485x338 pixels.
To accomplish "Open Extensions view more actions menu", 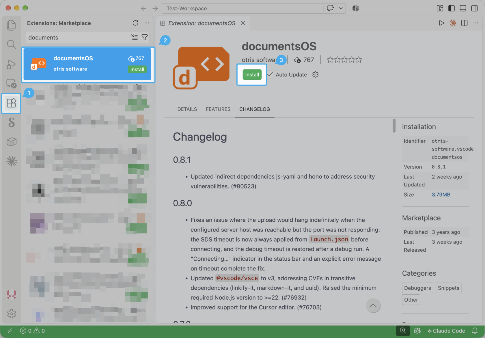I will point(147,23).
